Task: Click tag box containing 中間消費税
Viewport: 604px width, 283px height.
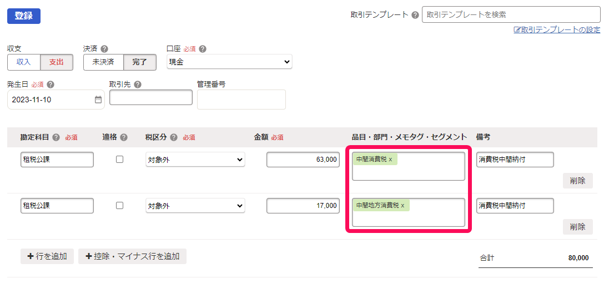Action: pyautogui.click(x=409, y=166)
